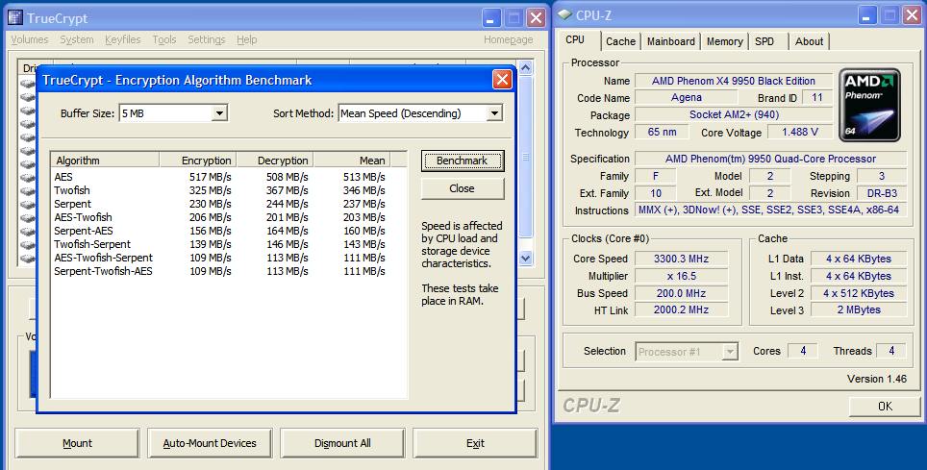This screenshot has width=927, height=470.
Task: Open the Help menu in TrueCrypt
Action: pos(246,39)
